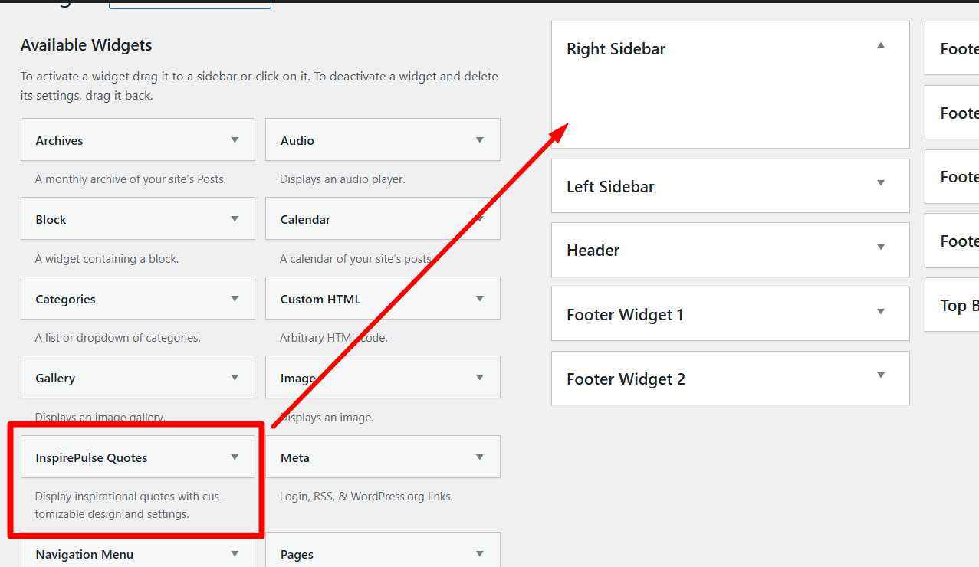Expand the Custom HTML widget arrow

pos(480,299)
